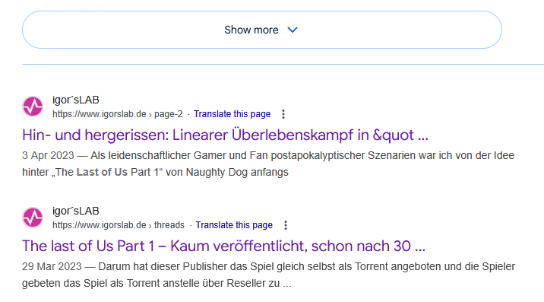544x302 pixels.
Task: Click the threads breadcrumb in second result
Action: pos(169,225)
